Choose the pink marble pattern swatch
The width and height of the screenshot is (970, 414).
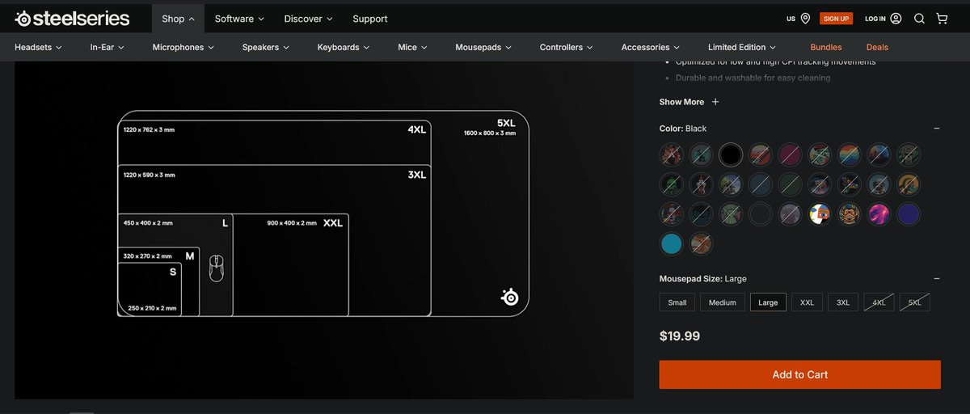coord(879,213)
